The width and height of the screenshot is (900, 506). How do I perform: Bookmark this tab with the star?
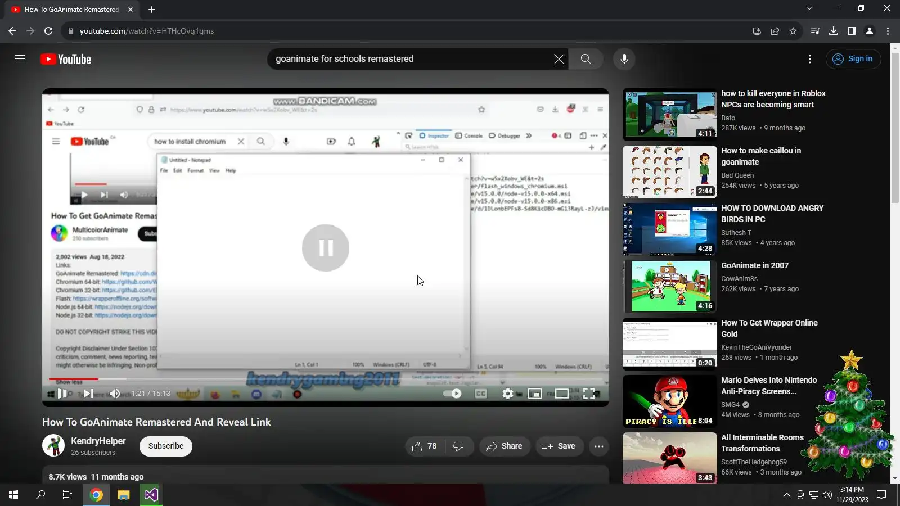point(793,31)
